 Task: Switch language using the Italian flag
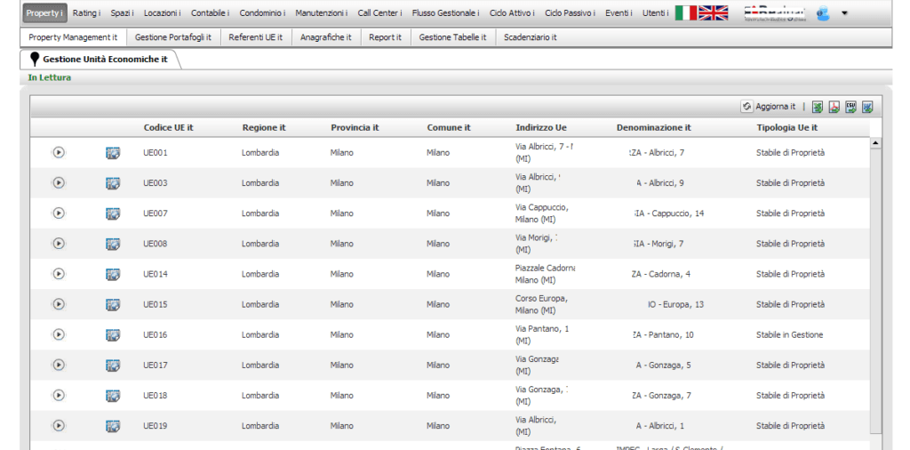click(x=685, y=13)
